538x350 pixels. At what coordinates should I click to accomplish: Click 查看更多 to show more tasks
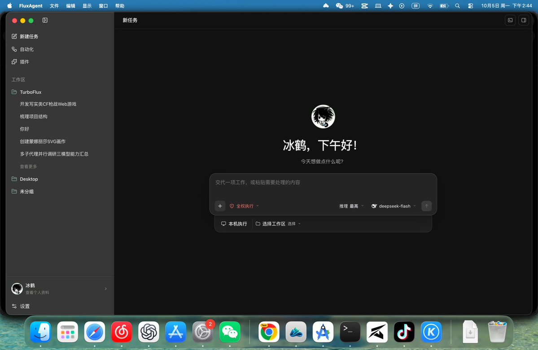[x=28, y=167]
